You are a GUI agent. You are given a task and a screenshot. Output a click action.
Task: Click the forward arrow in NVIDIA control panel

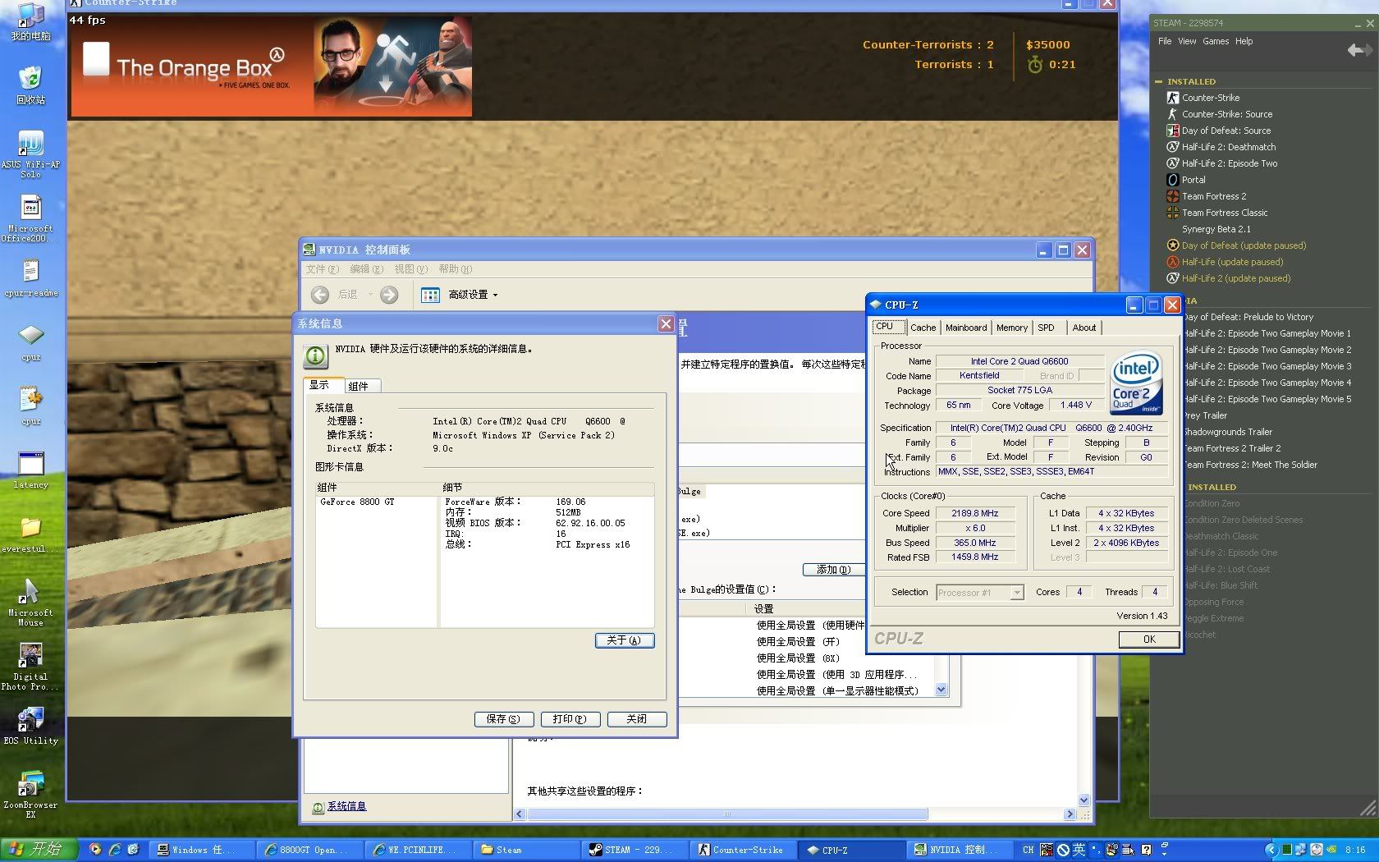[x=389, y=295]
